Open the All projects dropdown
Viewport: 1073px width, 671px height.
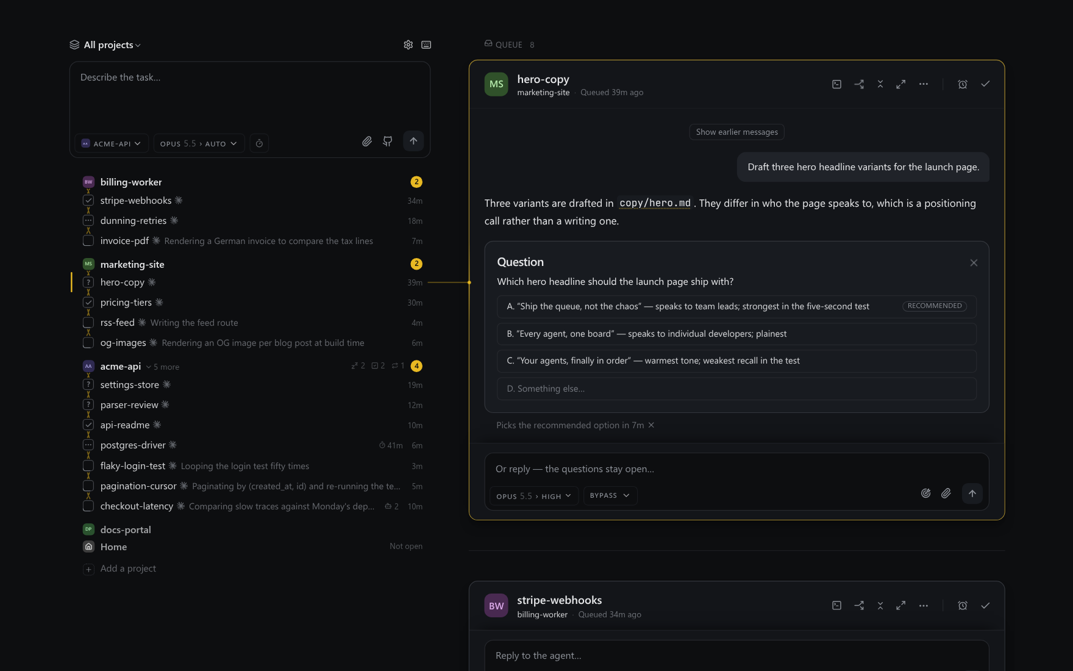(105, 45)
